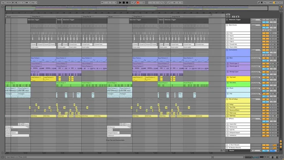This screenshot has width=284, height=160.
Task: Fold the Top Lead track
Action: click(x=228, y=77)
